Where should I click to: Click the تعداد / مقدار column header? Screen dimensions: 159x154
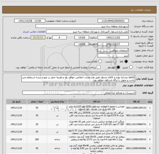pos(37,102)
